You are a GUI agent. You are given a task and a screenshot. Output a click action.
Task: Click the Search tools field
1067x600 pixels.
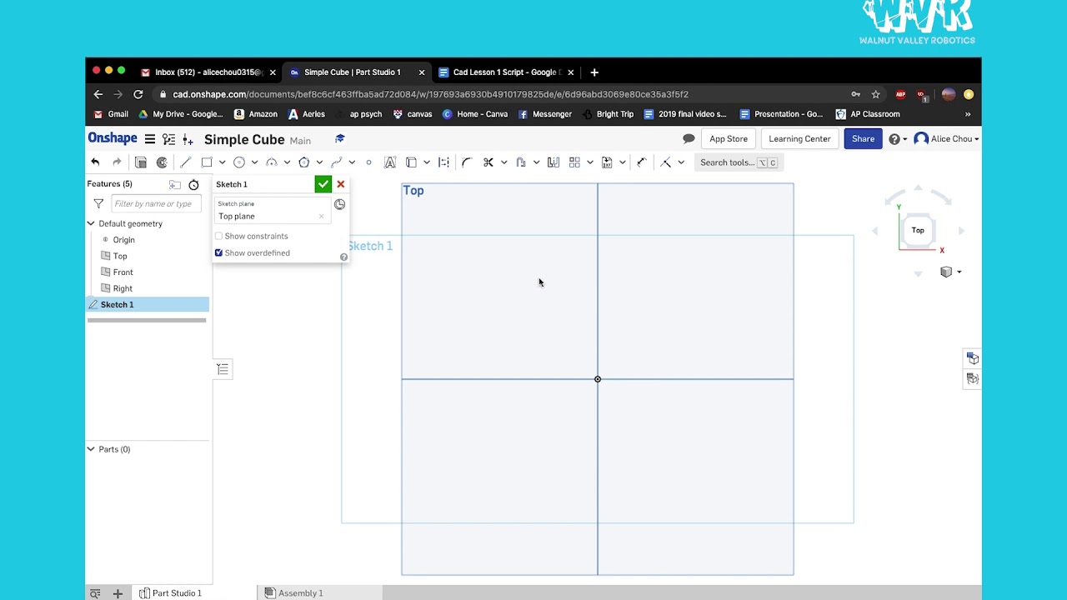click(x=739, y=162)
